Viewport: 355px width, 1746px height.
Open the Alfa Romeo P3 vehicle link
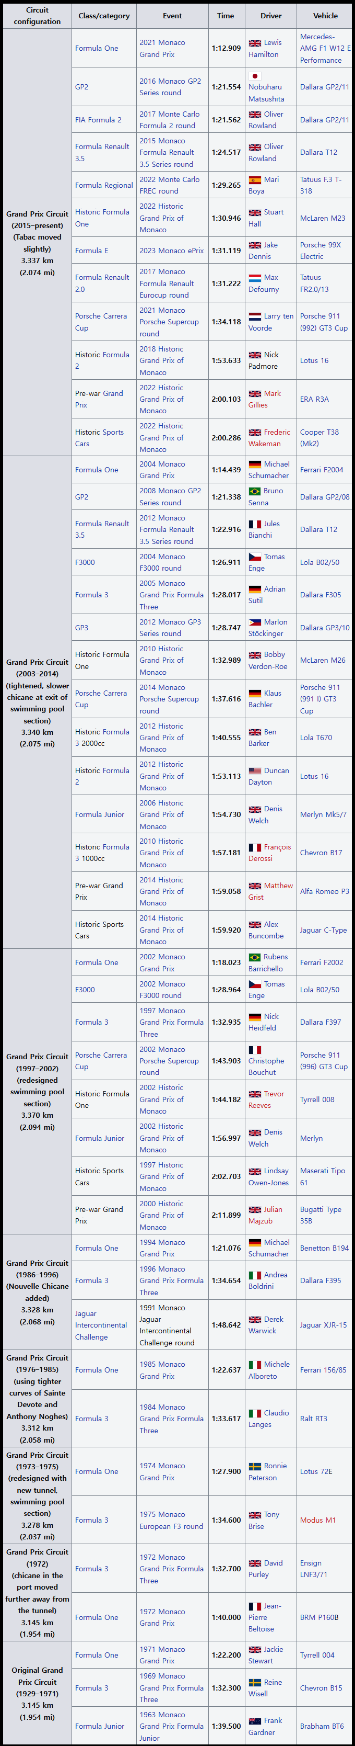(325, 891)
